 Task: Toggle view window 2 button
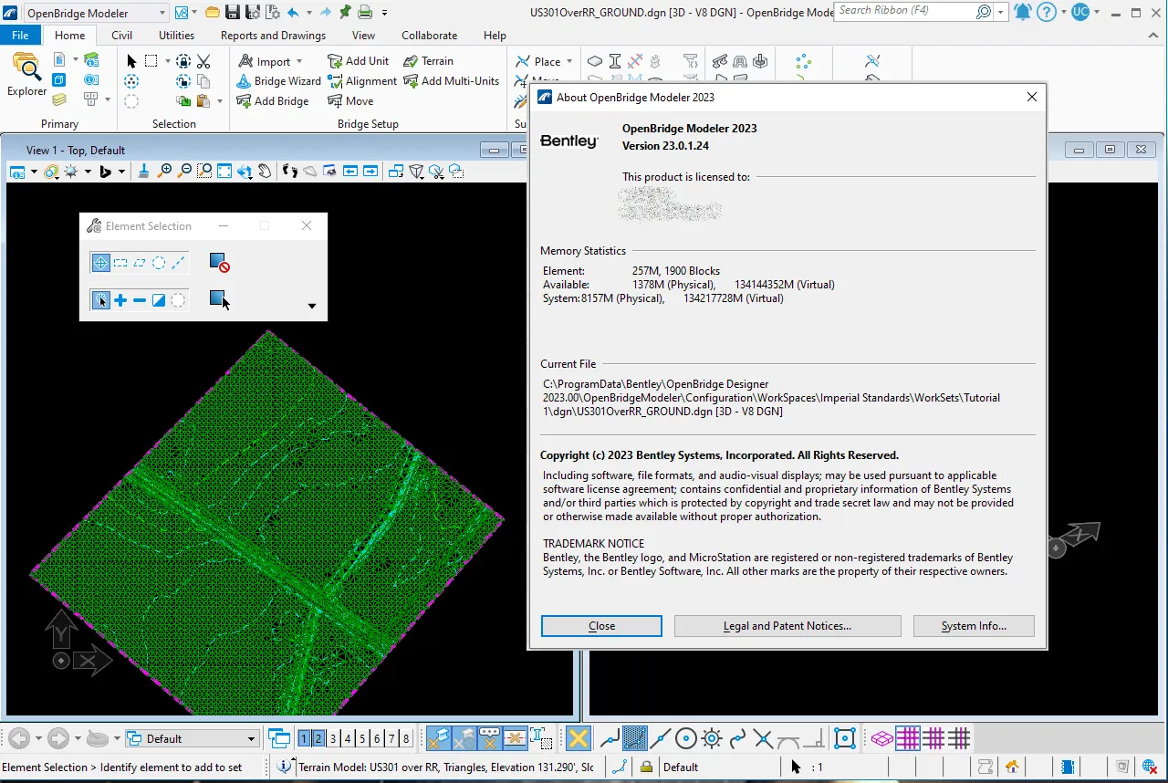(x=318, y=738)
